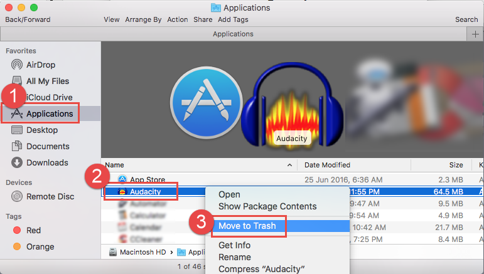
Task: Select the Applications tab
Action: (233, 34)
